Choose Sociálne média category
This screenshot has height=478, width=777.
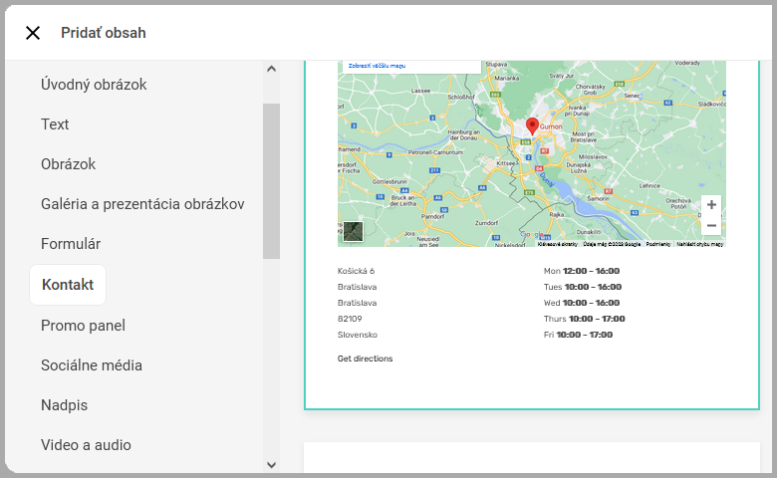92,365
